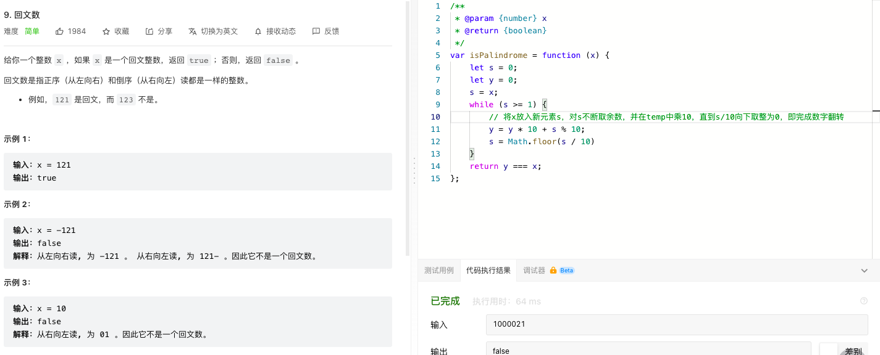880x355 pixels.
Task: Open the 测试用例 tab
Action: click(439, 270)
